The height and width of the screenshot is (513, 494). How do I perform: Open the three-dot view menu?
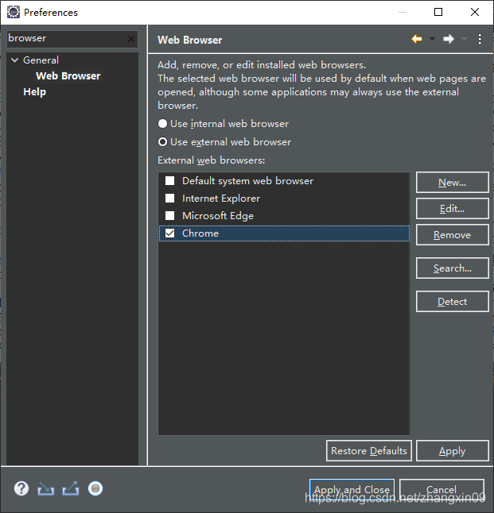(480, 39)
